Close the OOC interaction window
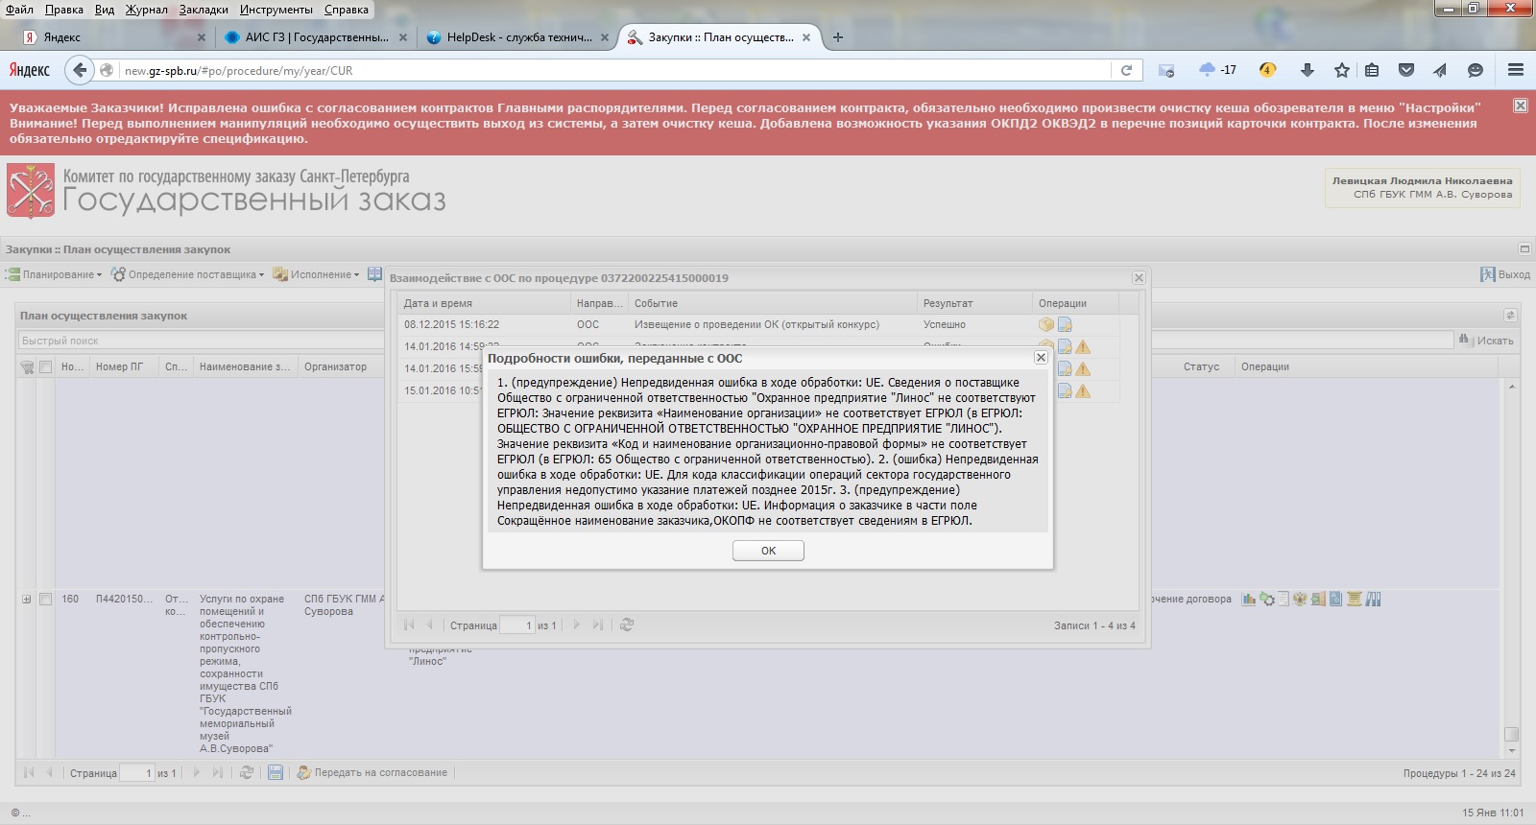This screenshot has width=1536, height=825. click(x=1139, y=278)
